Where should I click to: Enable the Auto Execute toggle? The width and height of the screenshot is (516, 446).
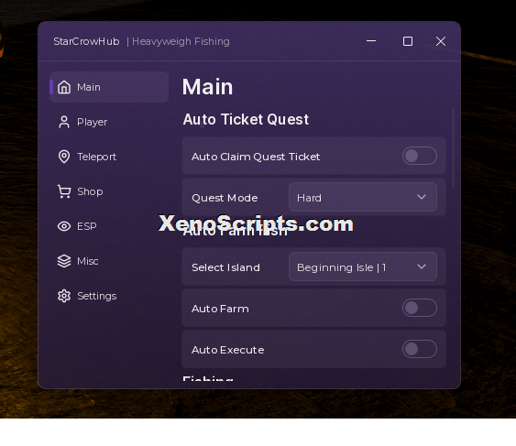[420, 349]
